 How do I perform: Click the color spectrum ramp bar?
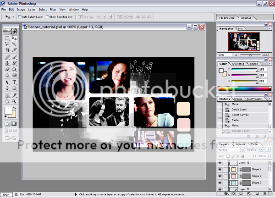[x=242, y=89]
